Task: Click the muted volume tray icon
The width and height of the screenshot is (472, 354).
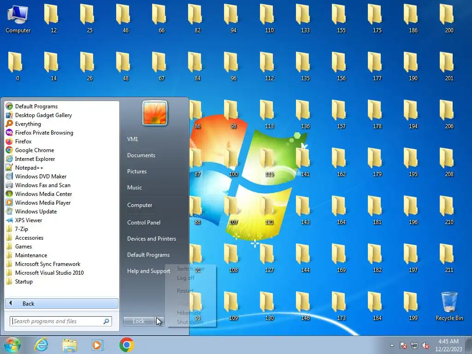Action: click(425, 345)
